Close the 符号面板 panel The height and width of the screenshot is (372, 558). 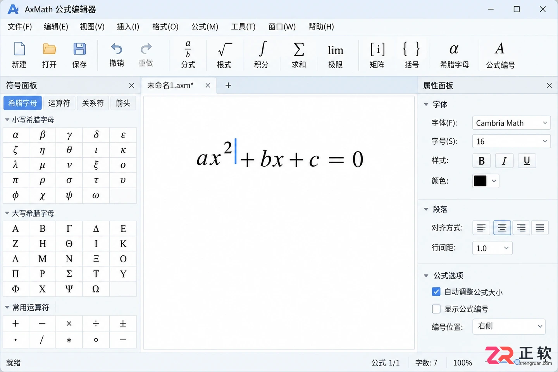click(131, 85)
